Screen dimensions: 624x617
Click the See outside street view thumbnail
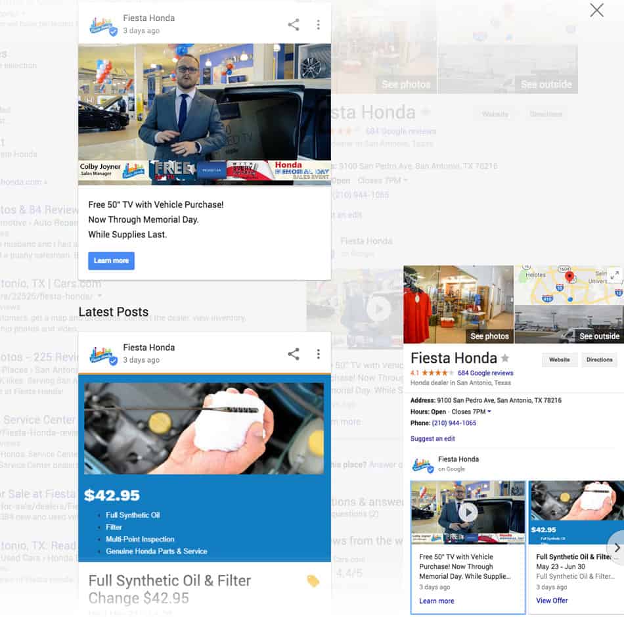[x=569, y=325]
